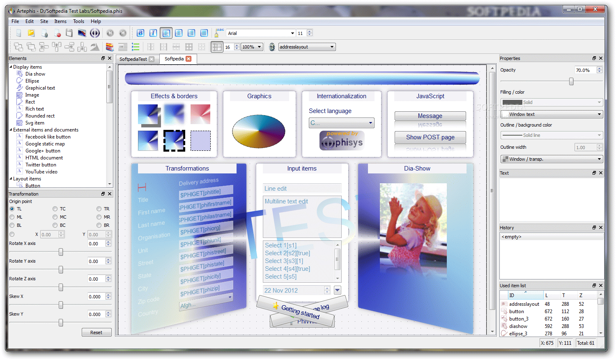Adjust the Opacity slider handle

point(571,81)
